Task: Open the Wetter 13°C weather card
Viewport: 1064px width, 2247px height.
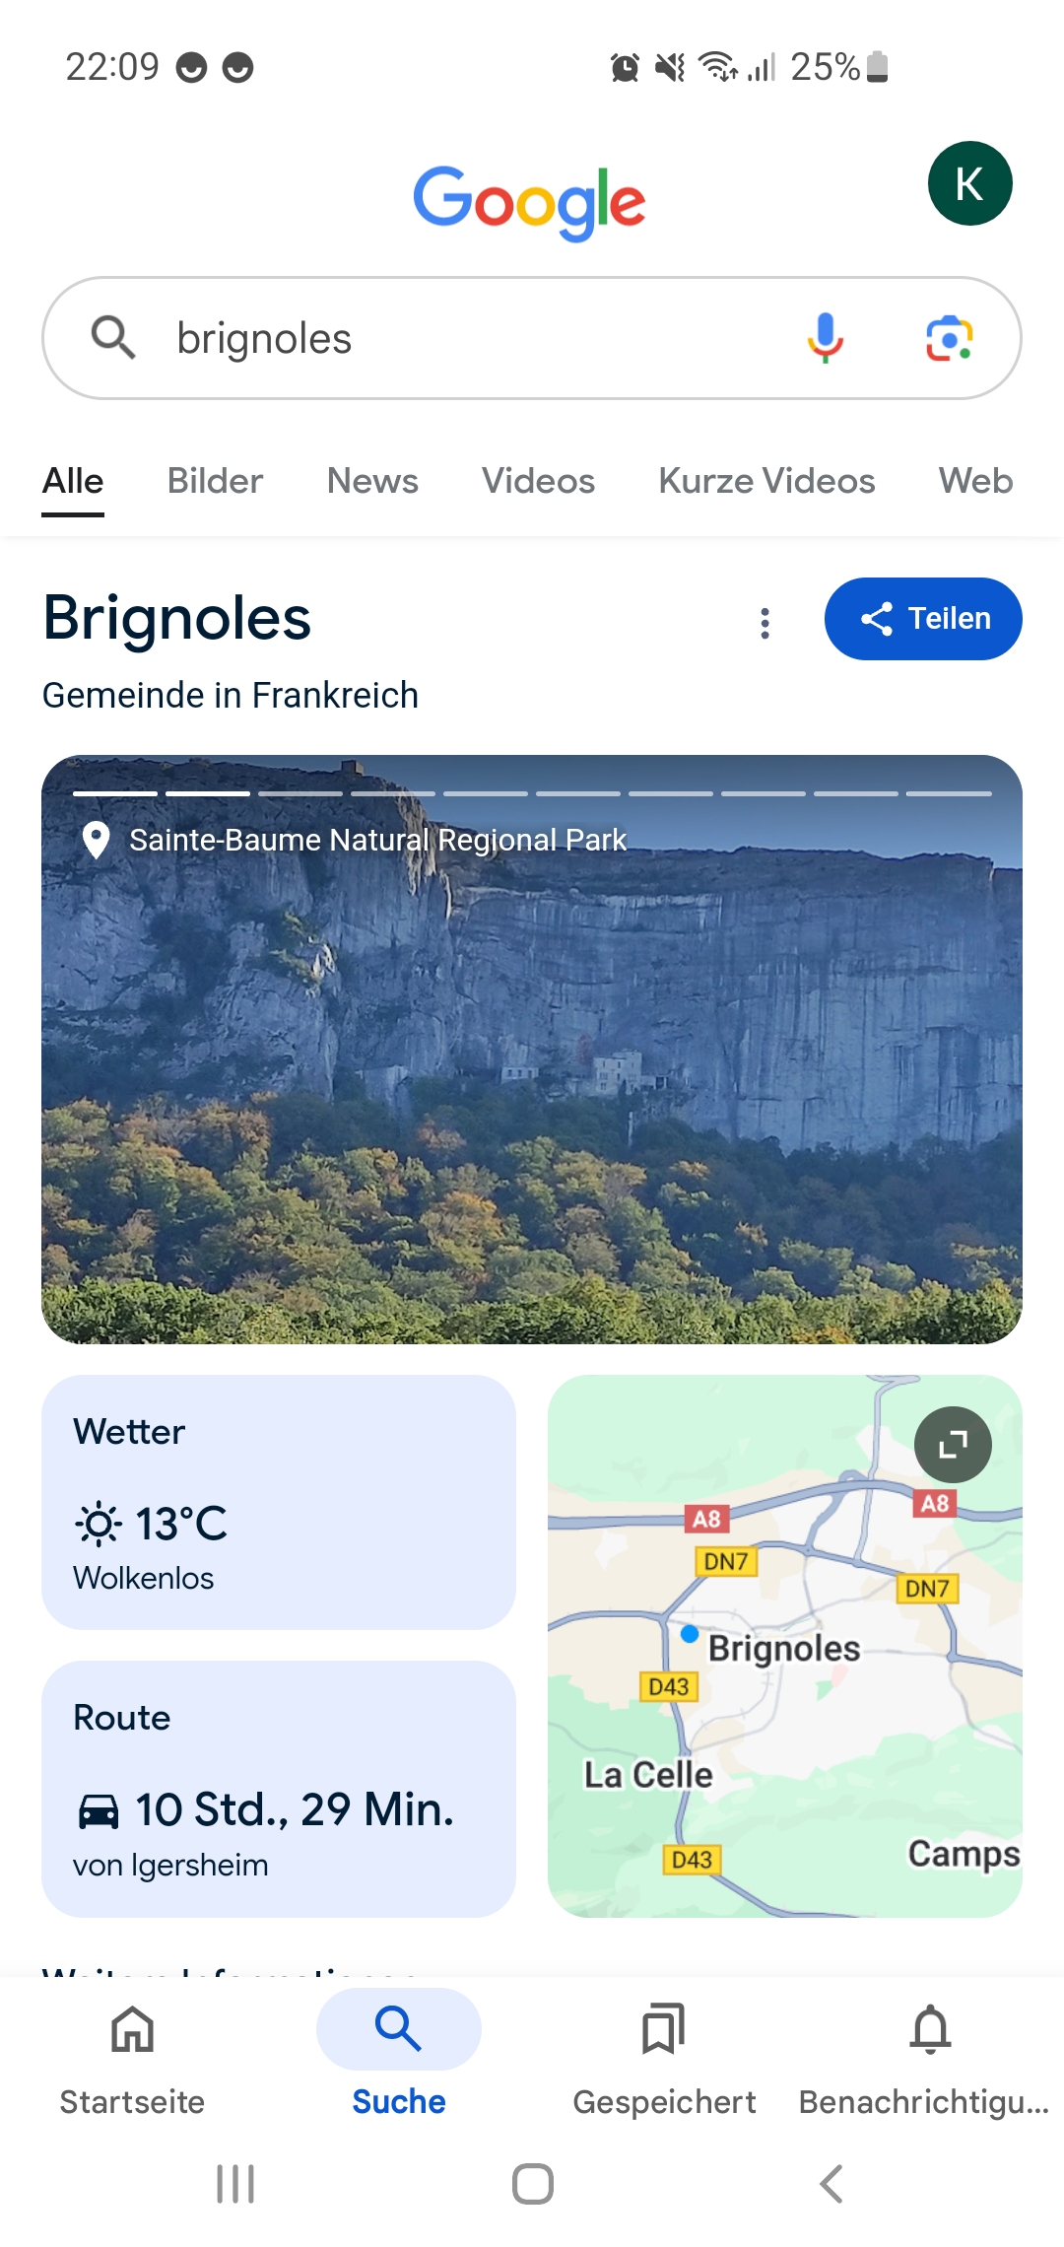Action: pyautogui.click(x=279, y=1502)
